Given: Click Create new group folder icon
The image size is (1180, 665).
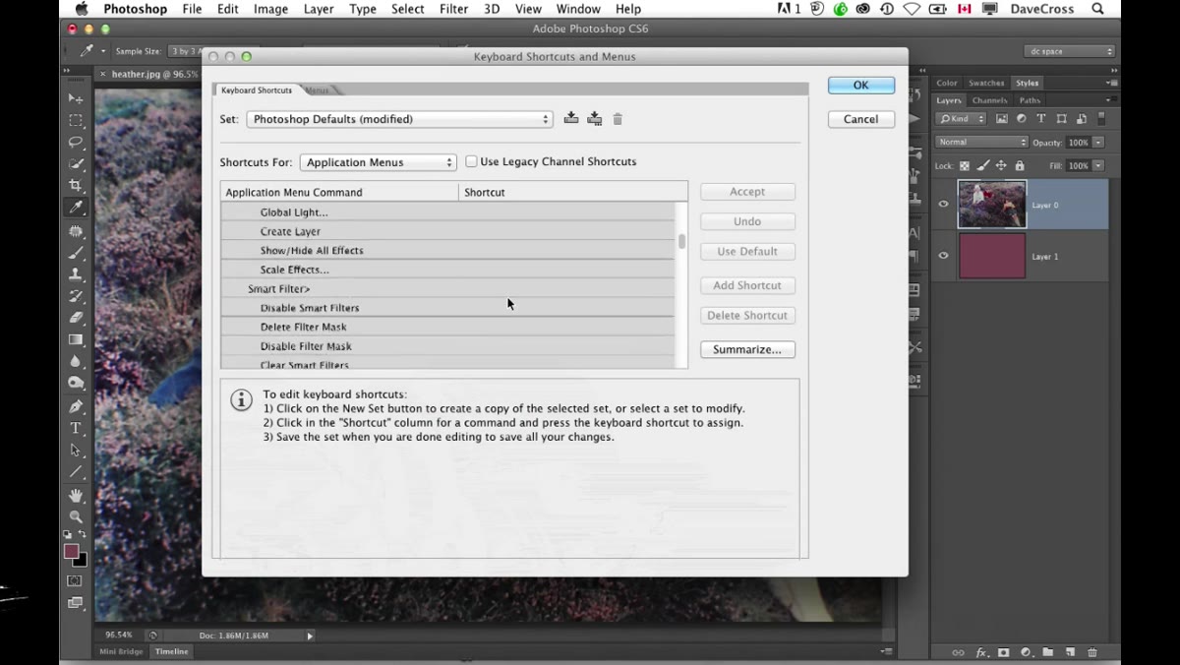Looking at the screenshot, I should tap(1048, 652).
